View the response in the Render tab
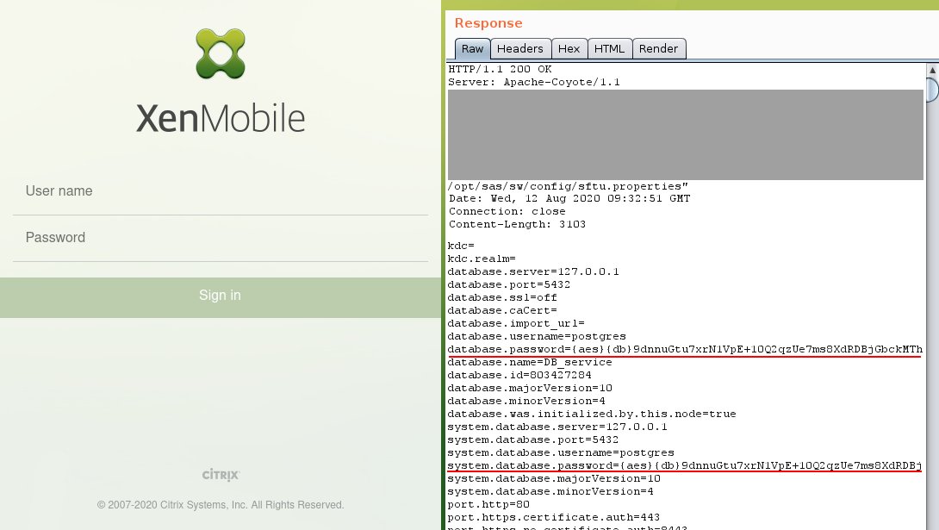 tap(659, 49)
